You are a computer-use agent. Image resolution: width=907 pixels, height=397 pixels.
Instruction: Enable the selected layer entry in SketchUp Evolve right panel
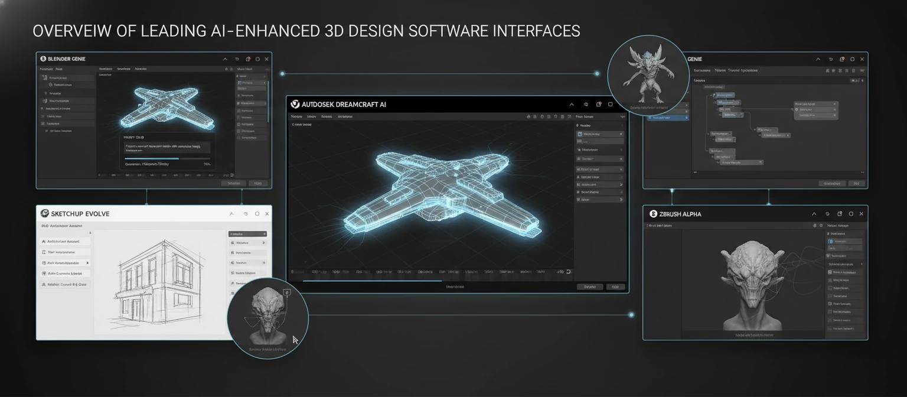[x=247, y=234]
